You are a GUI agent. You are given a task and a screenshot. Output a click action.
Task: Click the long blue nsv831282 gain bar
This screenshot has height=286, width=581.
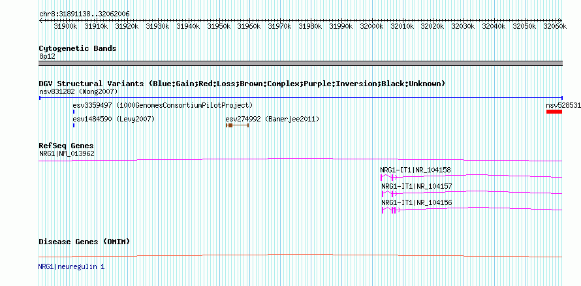coord(300,98)
